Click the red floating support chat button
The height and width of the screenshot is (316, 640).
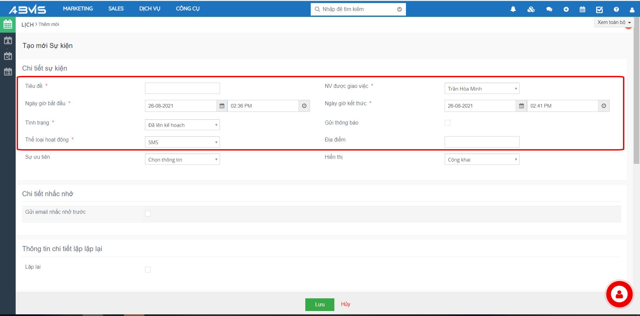(619, 294)
